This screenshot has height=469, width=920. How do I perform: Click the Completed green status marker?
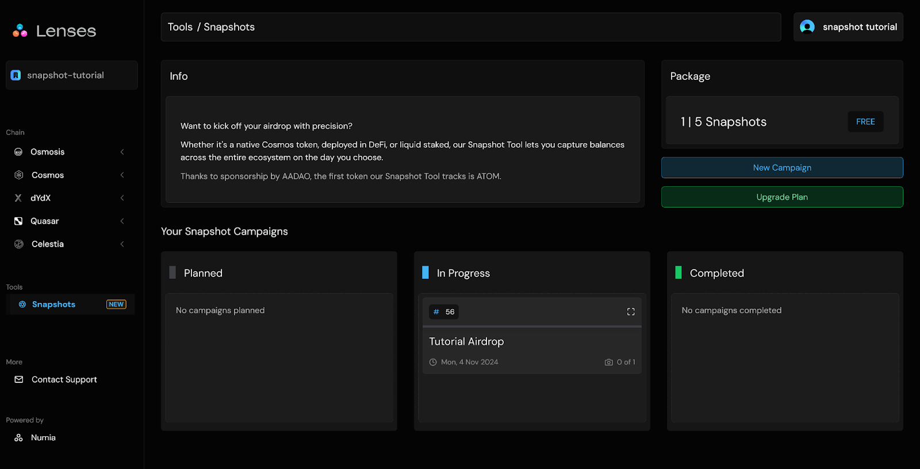678,272
